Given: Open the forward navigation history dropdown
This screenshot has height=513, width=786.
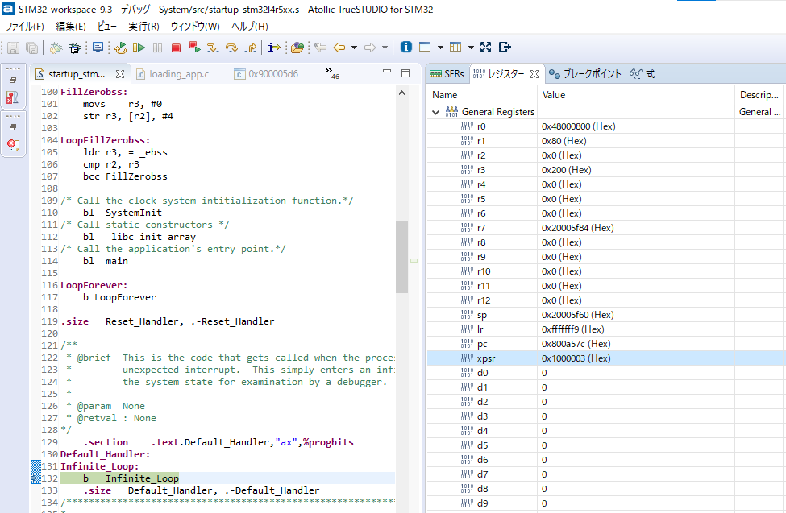Looking at the screenshot, I should pos(385,48).
